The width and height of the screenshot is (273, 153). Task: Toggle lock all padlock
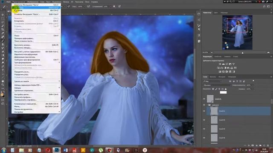226,89
